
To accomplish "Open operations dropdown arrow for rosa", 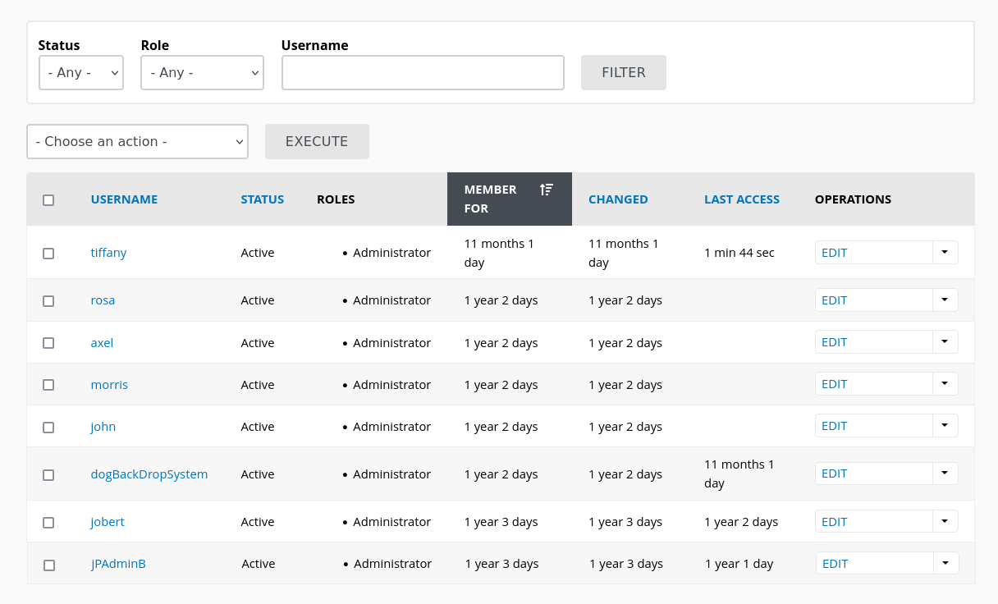I will coord(945,300).
